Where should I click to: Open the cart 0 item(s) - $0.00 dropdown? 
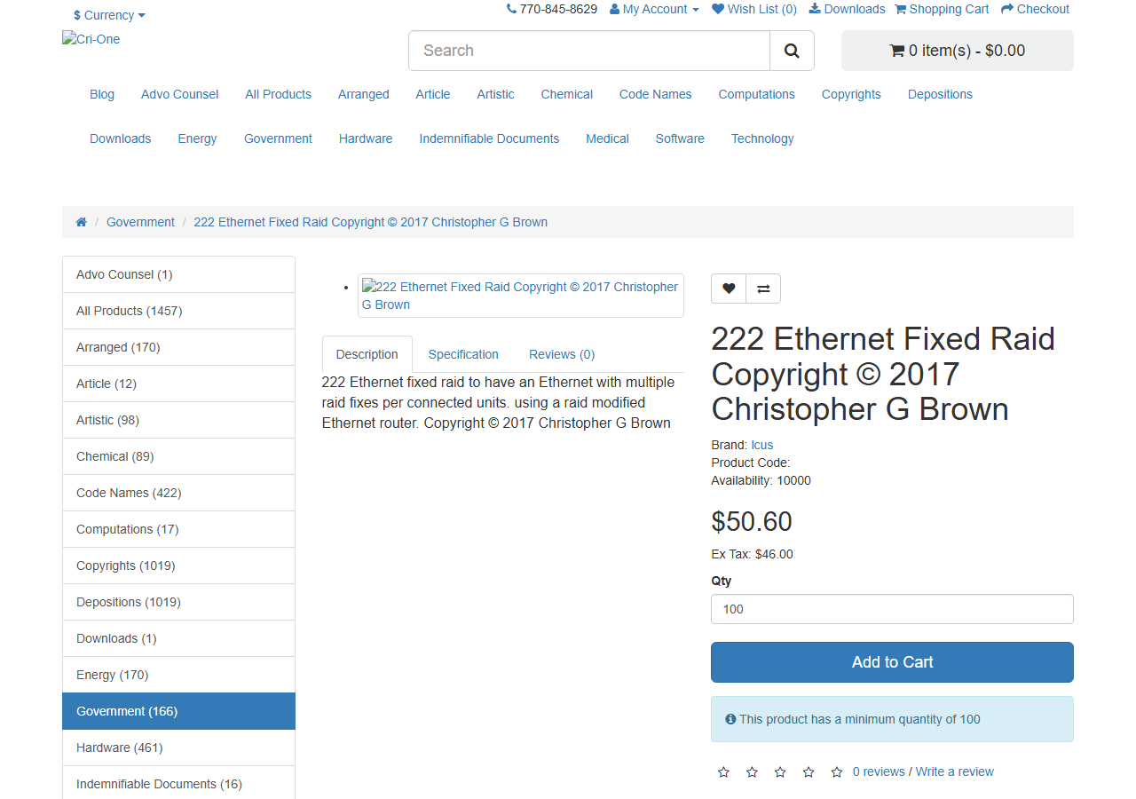click(958, 51)
